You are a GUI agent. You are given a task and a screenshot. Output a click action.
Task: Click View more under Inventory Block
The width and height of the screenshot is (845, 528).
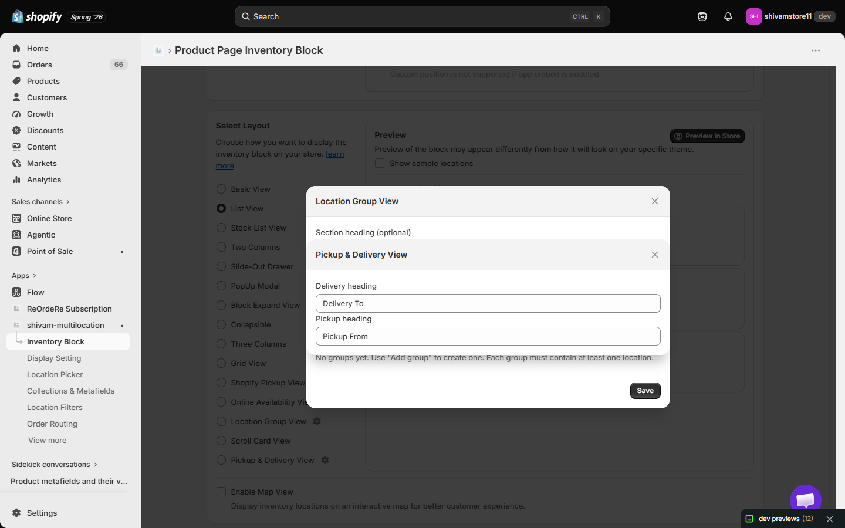(48, 440)
